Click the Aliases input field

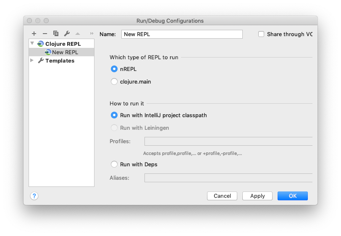228,178
